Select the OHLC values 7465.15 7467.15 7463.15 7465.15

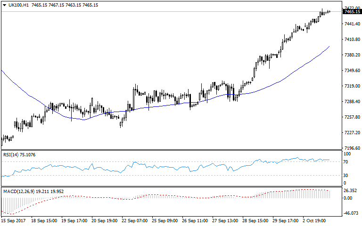tap(65, 5)
